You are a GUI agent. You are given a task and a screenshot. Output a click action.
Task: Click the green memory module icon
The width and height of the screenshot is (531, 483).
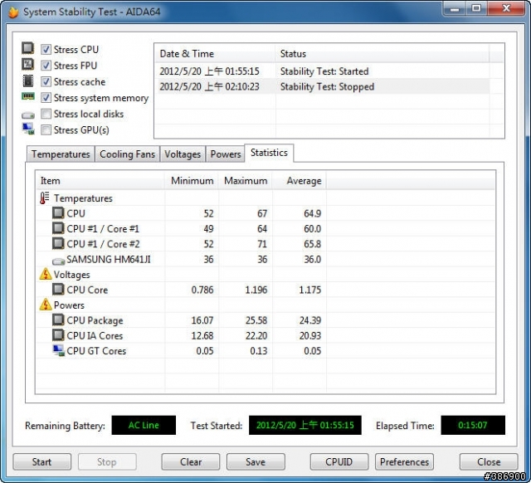tap(27, 96)
